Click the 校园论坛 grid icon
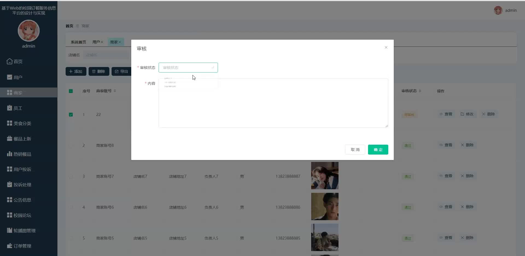Screen dimensions: 525x256 coord(10,215)
